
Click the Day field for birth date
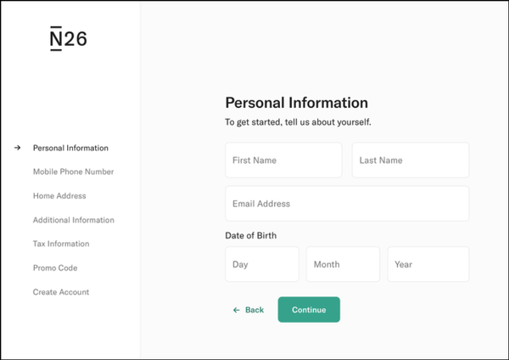(x=262, y=264)
